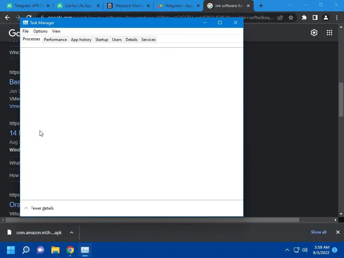This screenshot has width=344, height=258.
Task: Open the Chrome extensions puzzle icon
Action: point(304,17)
